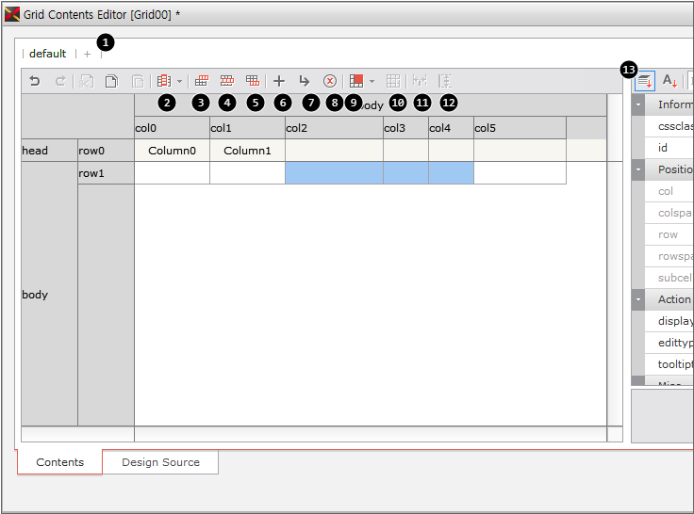Select the Column0 head cell
The height and width of the screenshot is (514, 694).
pos(172,151)
